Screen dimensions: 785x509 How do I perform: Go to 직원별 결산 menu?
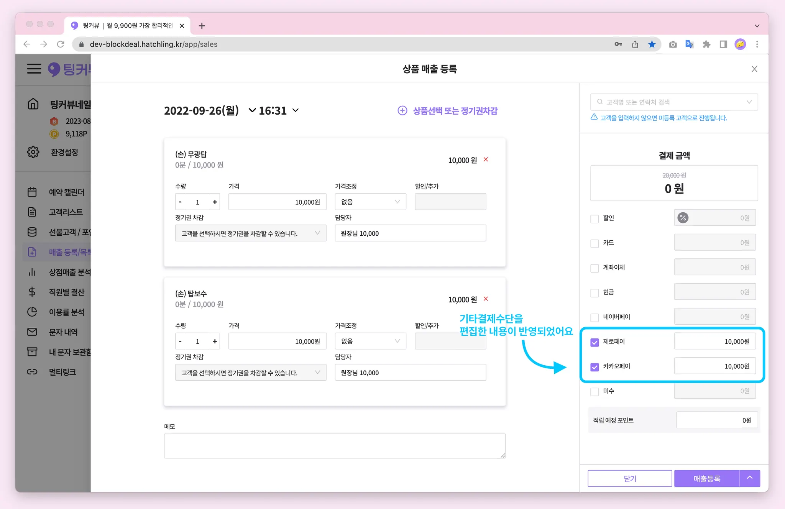click(66, 292)
